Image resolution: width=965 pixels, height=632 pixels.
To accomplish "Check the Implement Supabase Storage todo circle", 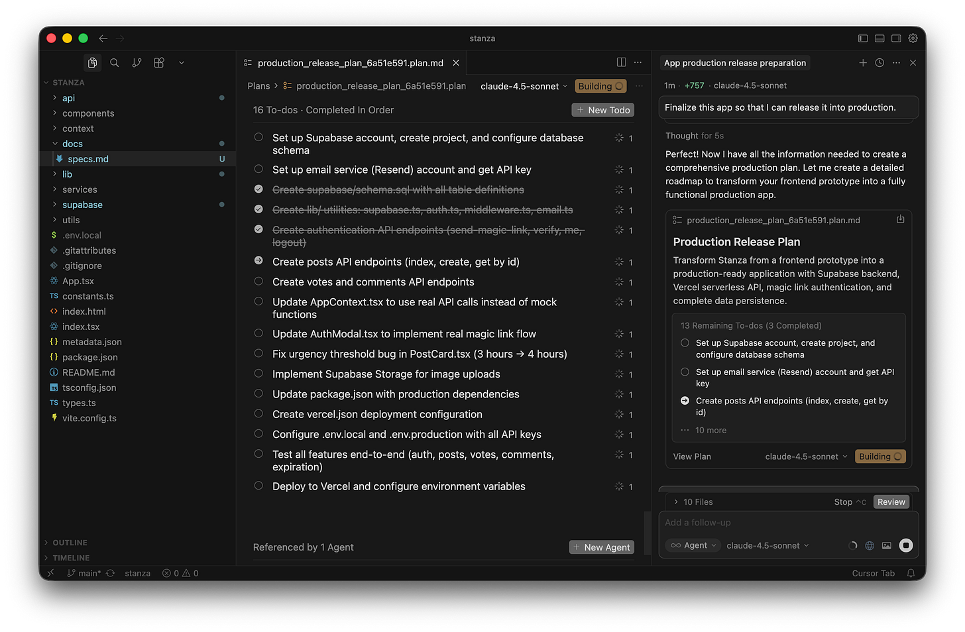I will (258, 374).
